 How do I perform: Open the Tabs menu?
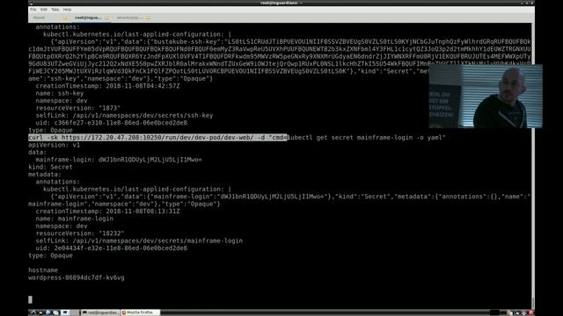click(55, 10)
